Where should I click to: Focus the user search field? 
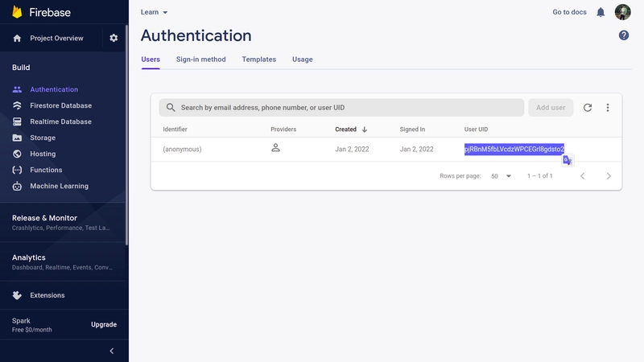(x=341, y=108)
